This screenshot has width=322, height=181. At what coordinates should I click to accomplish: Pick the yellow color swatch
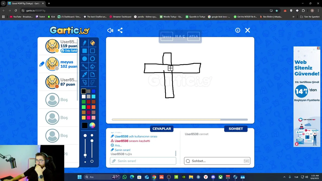[x=84, y=118]
